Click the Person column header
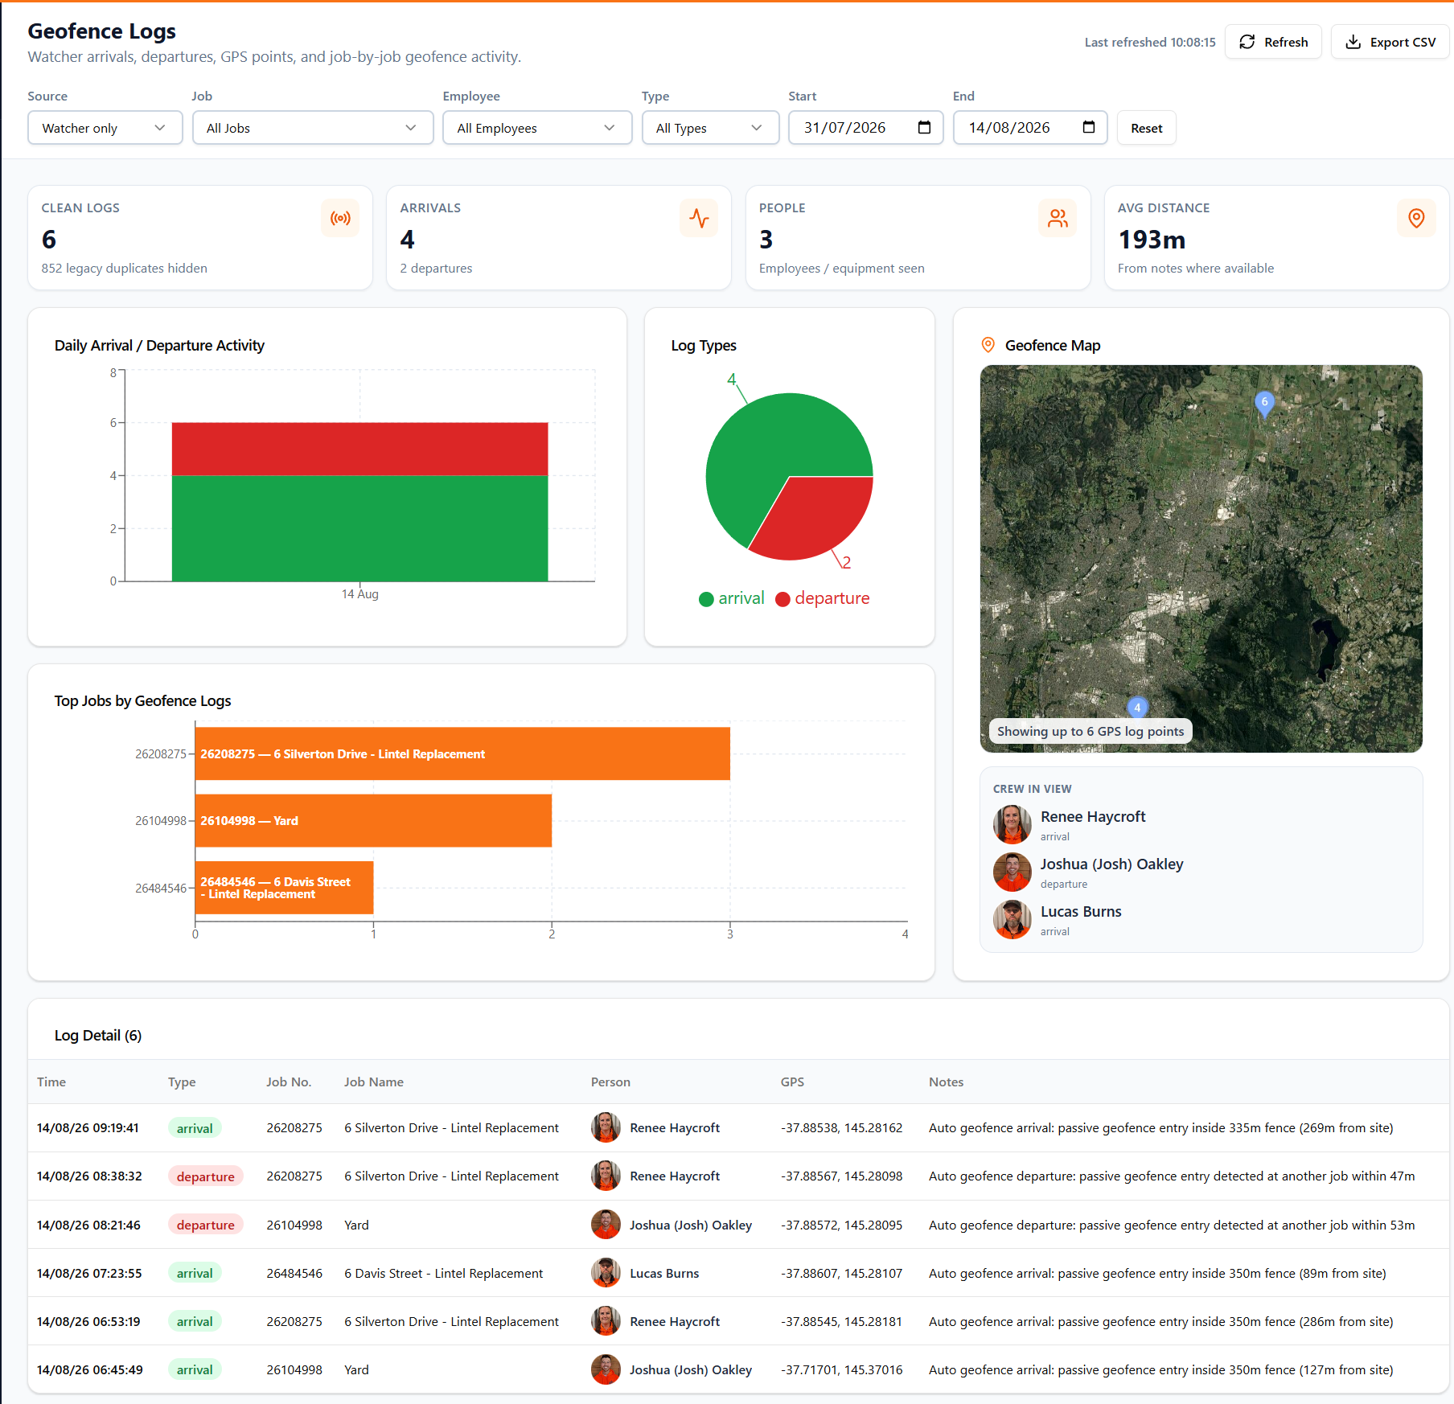The height and width of the screenshot is (1404, 1454). point(610,1082)
